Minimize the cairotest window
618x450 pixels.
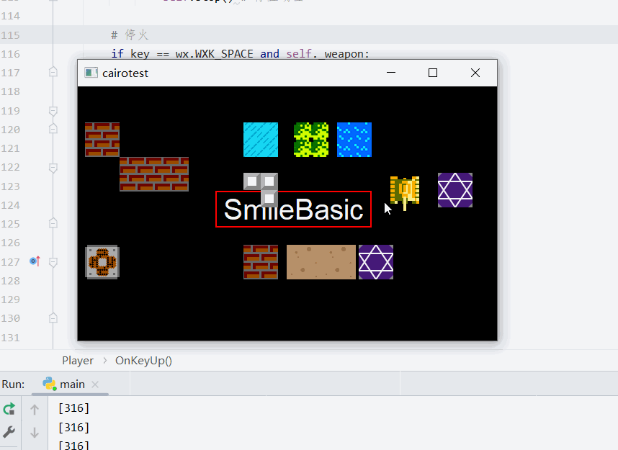[391, 73]
